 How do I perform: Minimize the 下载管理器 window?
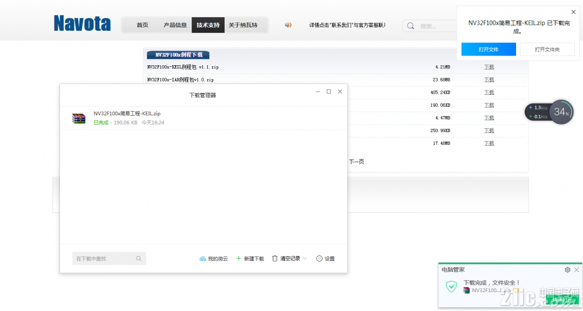[x=317, y=92]
